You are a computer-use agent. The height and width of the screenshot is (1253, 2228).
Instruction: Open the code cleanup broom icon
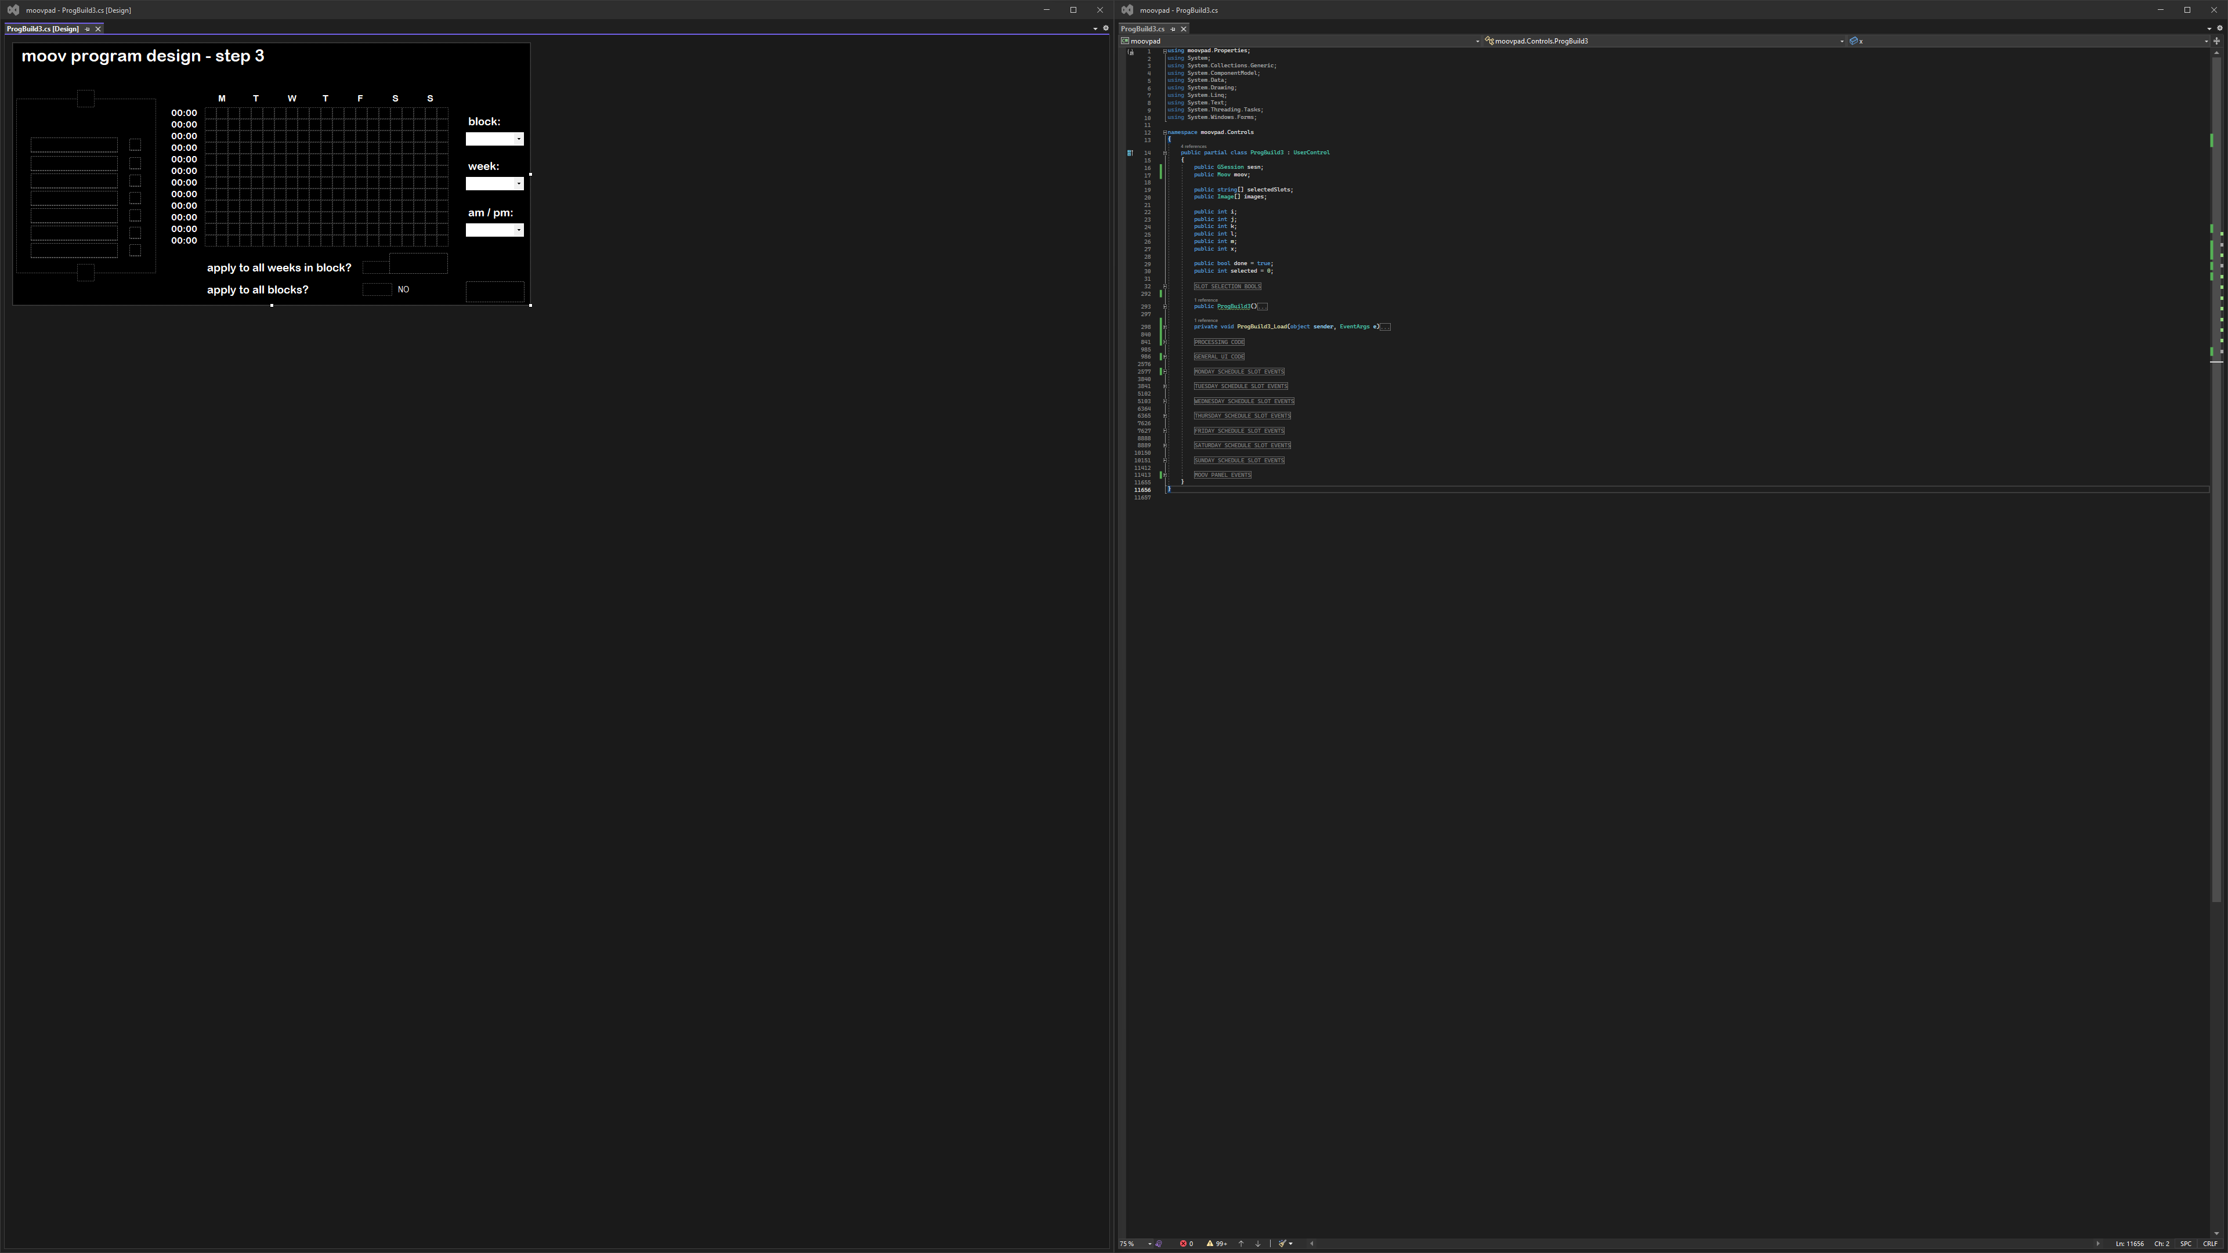[1283, 1244]
